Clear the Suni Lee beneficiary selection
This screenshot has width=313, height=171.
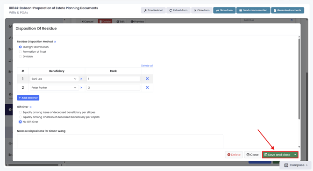[x=81, y=79]
